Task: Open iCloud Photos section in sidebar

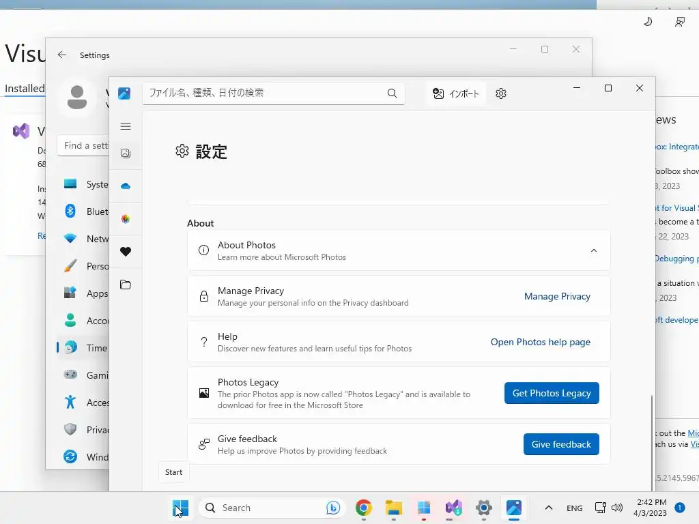Action: pos(126,219)
